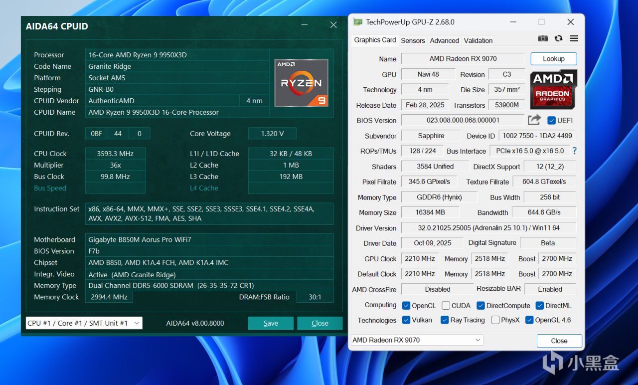Click Code Name value 'Granite Ridge'
The height and width of the screenshot is (385, 638).
point(178,66)
